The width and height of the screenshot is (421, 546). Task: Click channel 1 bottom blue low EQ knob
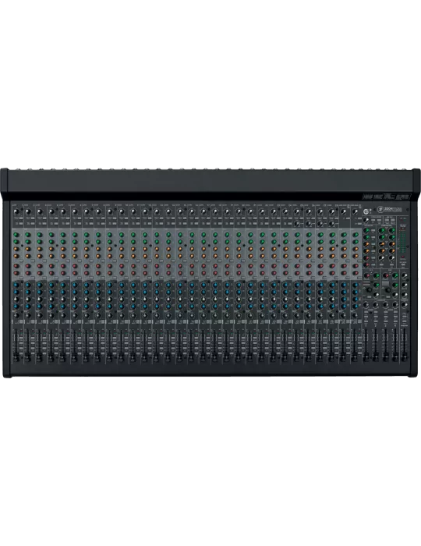(x=16, y=307)
